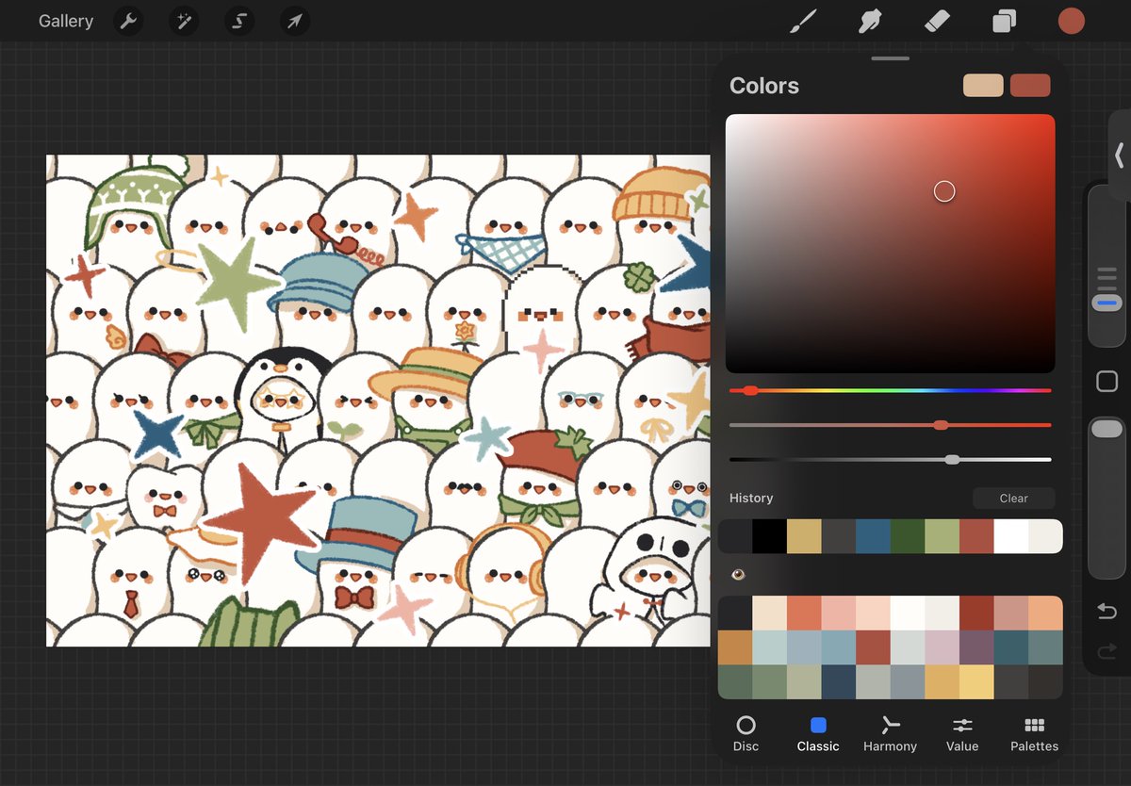Pick the red swatch in History
The width and height of the screenshot is (1131, 786).
click(x=976, y=536)
